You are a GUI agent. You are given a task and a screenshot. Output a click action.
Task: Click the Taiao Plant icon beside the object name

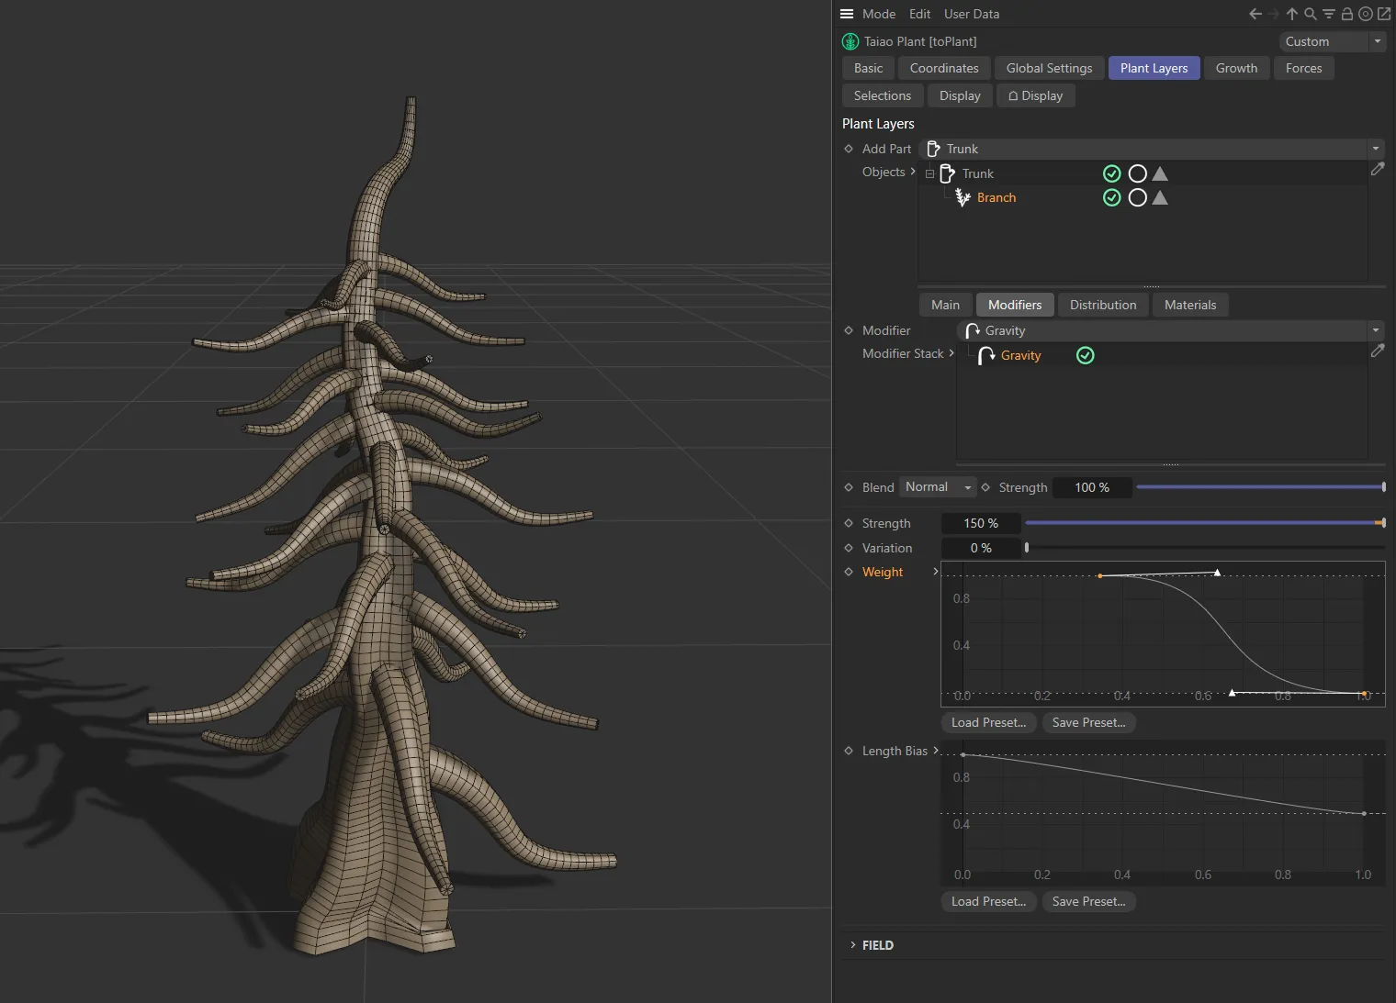pyautogui.click(x=850, y=41)
